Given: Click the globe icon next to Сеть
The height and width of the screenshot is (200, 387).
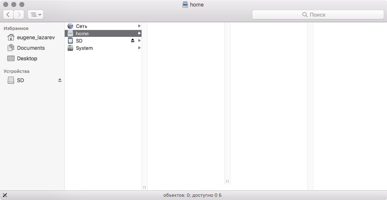Looking at the screenshot, I should [x=70, y=26].
